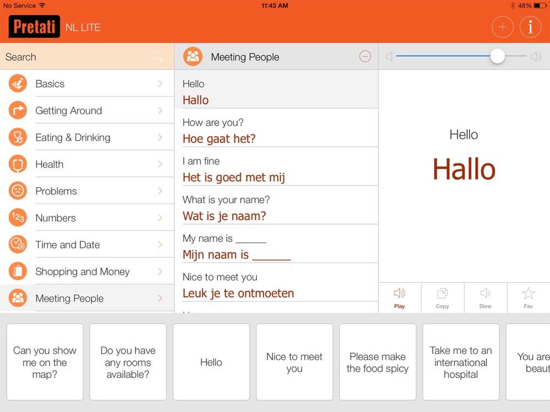This screenshot has height=412, width=550.
Task: Expand Problems category chevron
Action: pos(160,191)
